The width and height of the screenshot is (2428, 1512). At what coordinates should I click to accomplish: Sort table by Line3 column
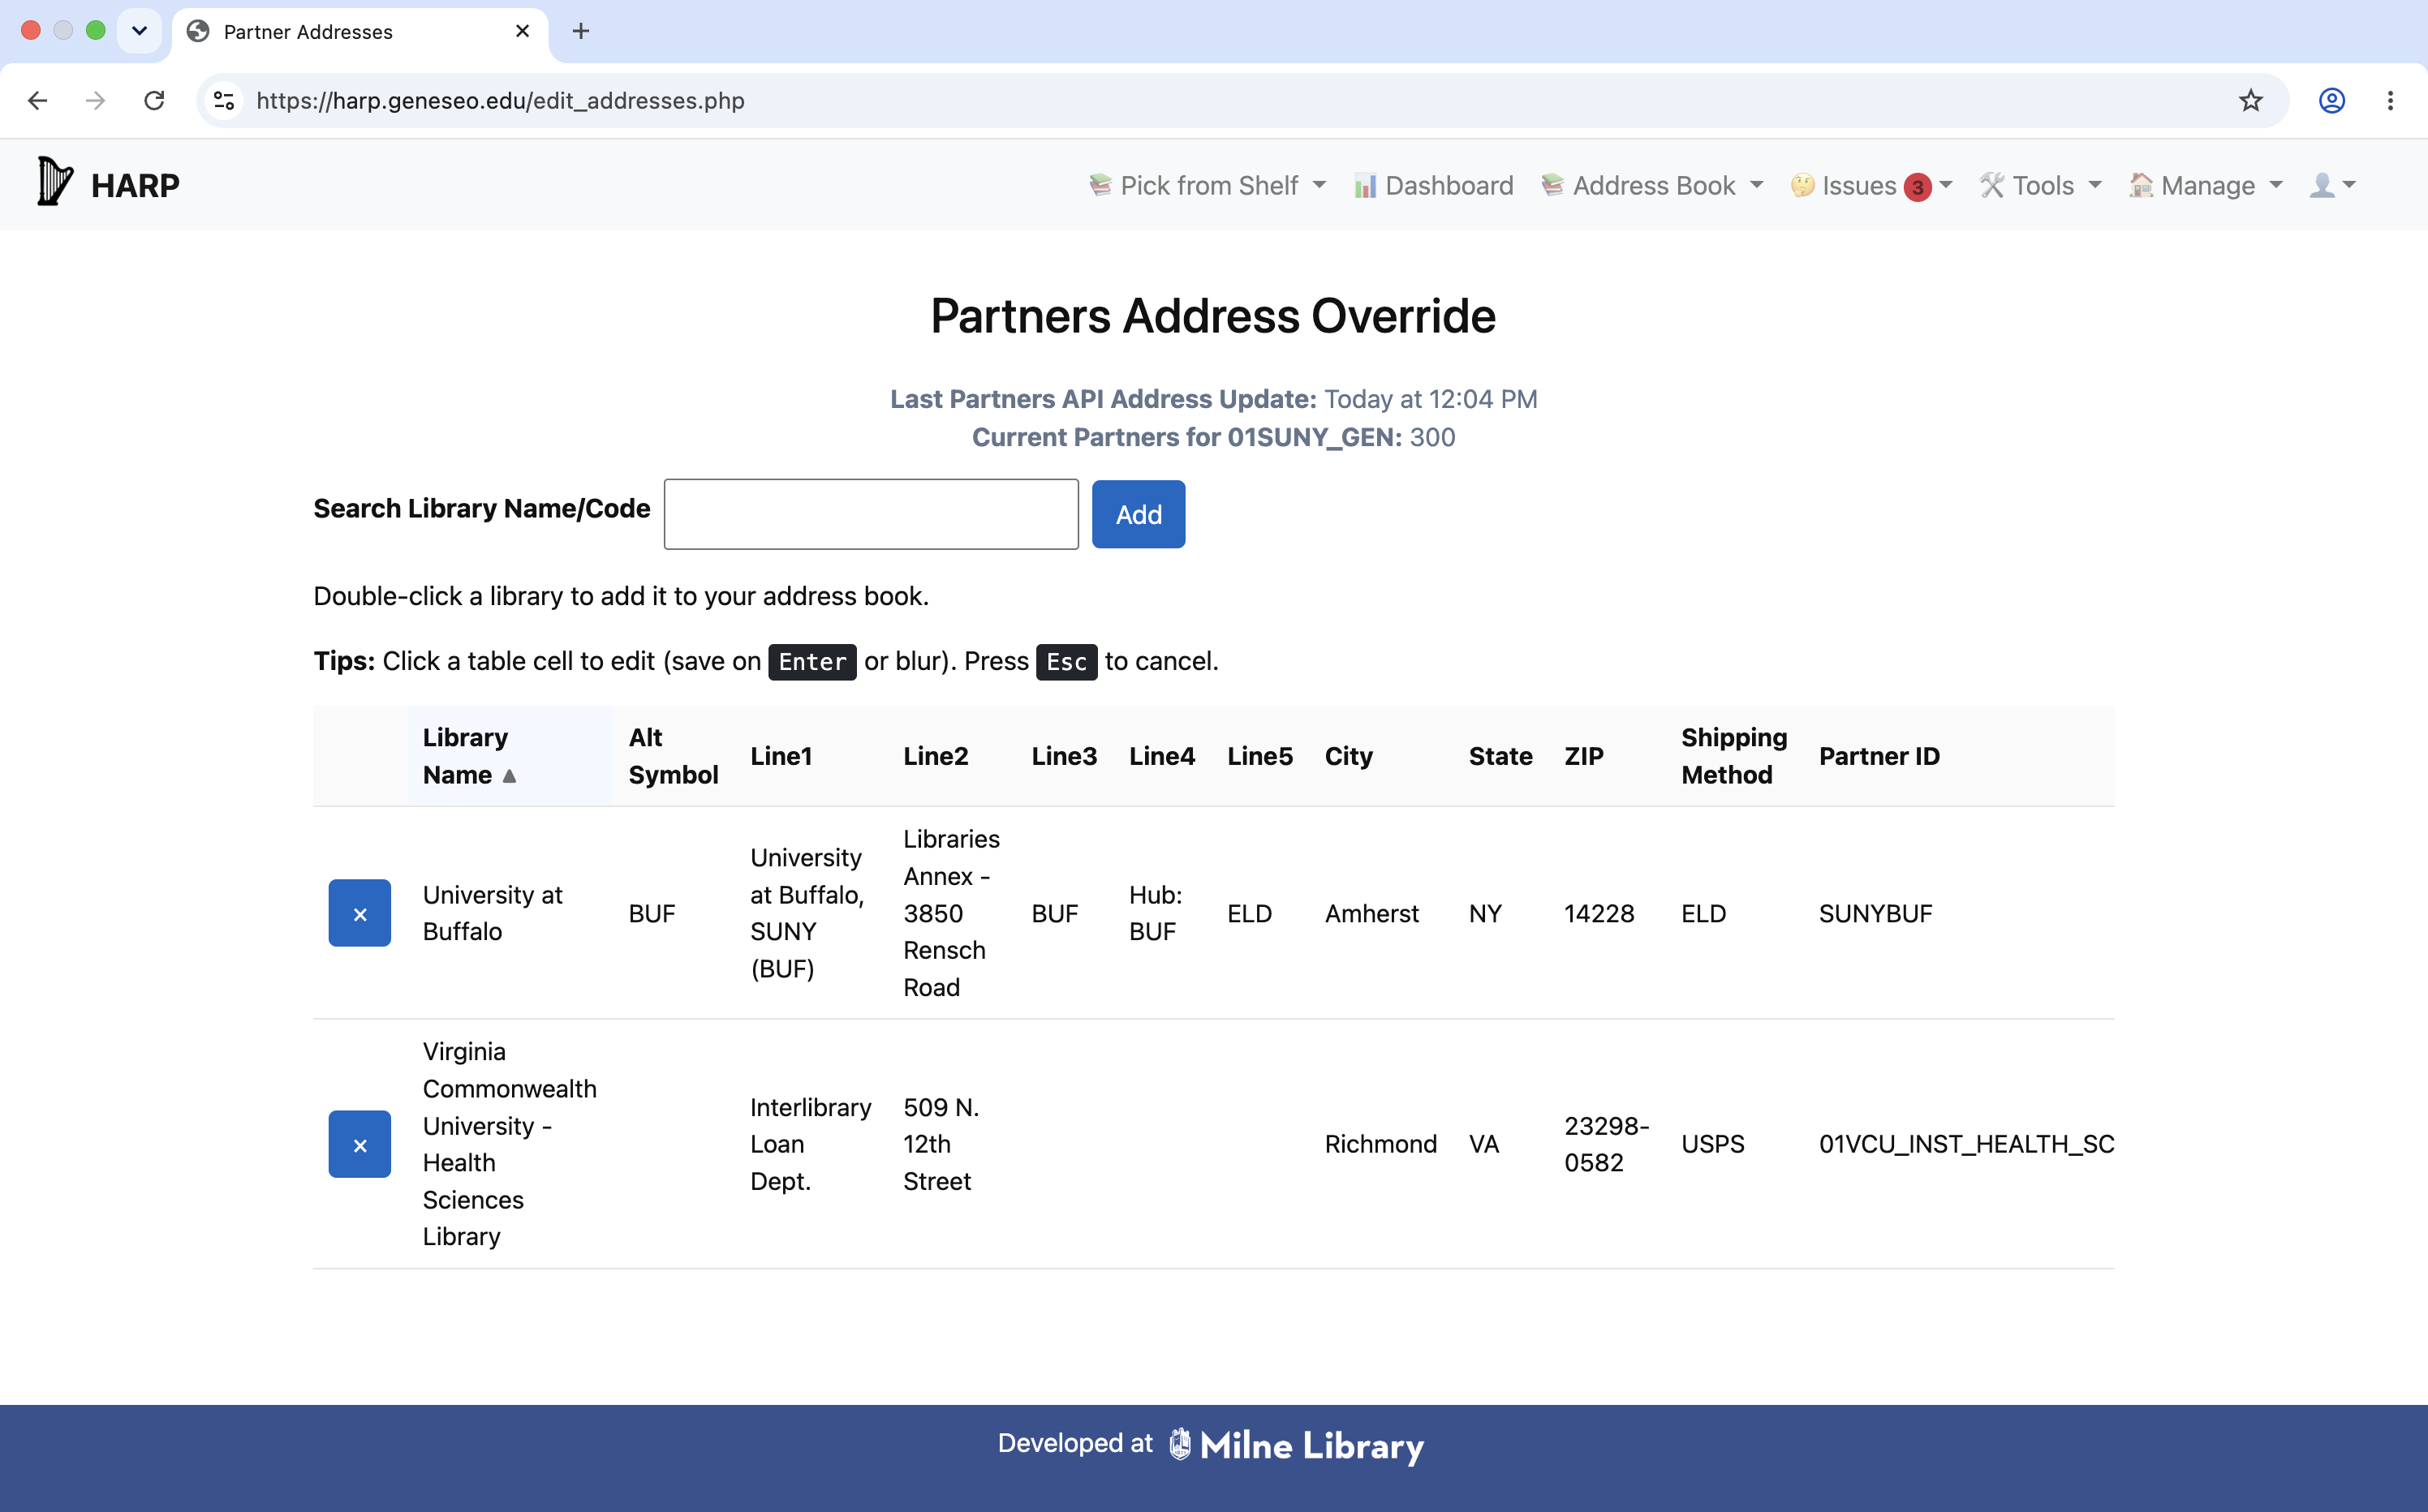click(x=1065, y=756)
